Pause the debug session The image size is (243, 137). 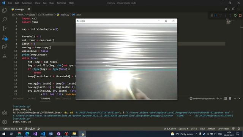click(x=216, y=16)
